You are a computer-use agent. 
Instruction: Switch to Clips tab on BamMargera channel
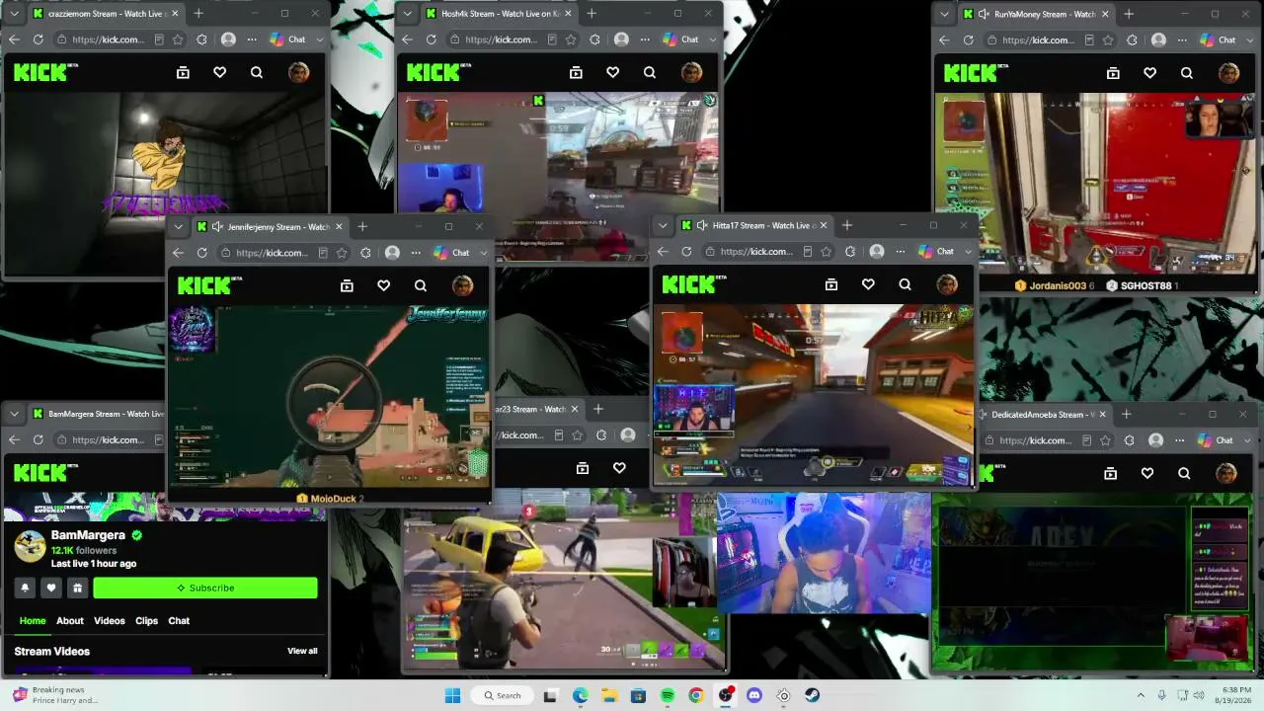pos(146,621)
